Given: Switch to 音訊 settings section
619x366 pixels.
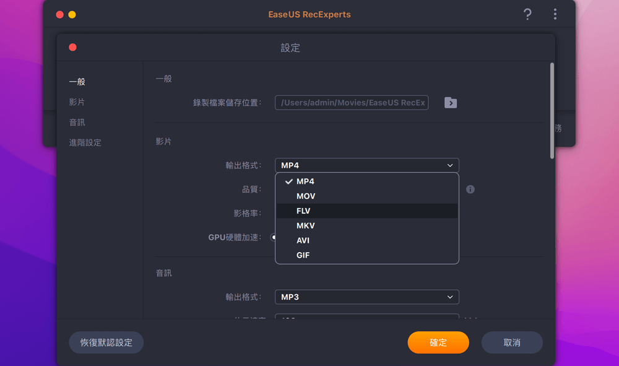Looking at the screenshot, I should 77,123.
